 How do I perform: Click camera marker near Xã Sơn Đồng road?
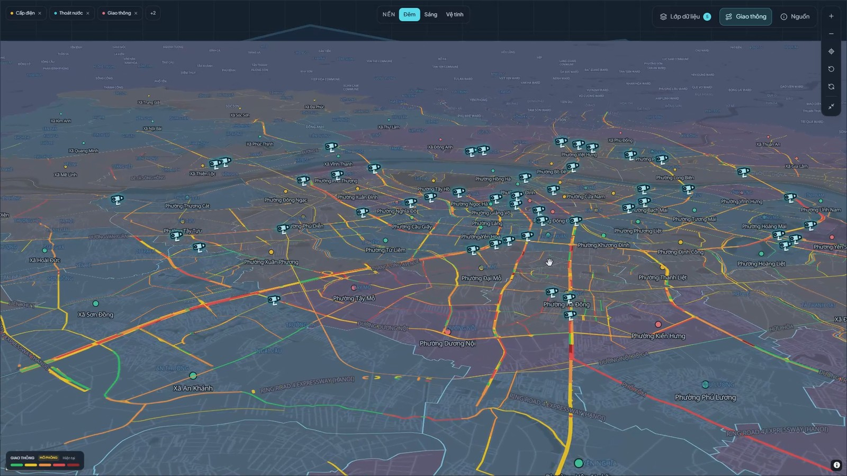click(x=274, y=300)
